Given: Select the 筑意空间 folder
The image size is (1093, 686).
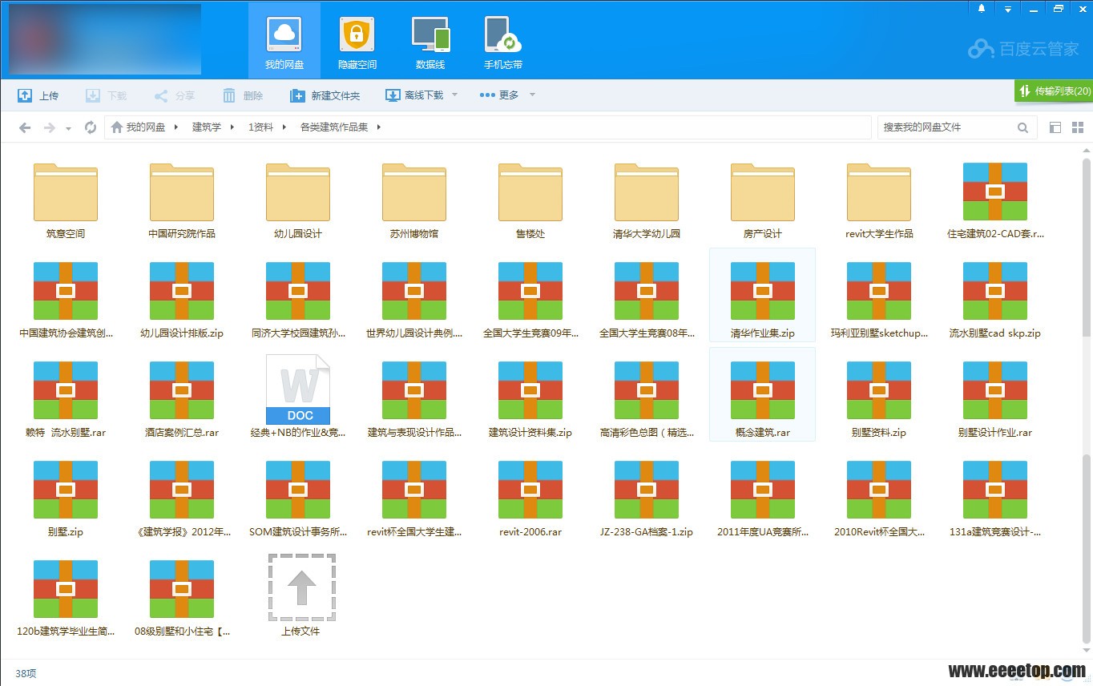Looking at the screenshot, I should [66, 200].
